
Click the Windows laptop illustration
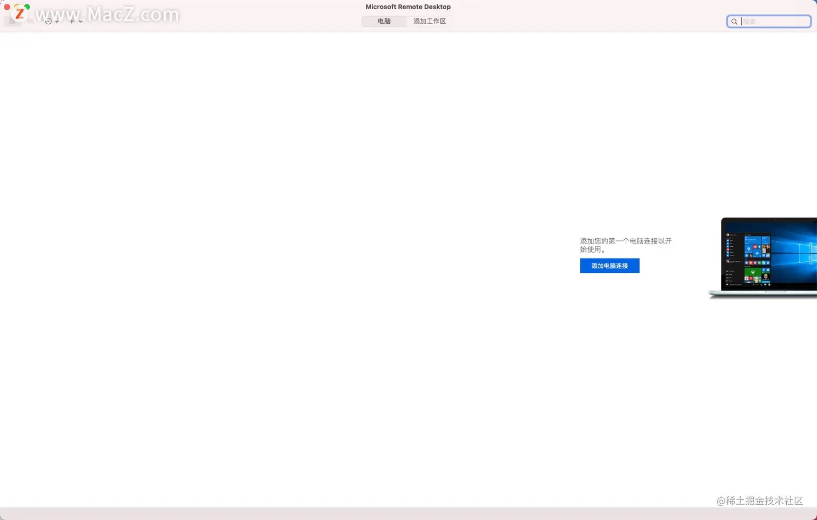[763, 258]
